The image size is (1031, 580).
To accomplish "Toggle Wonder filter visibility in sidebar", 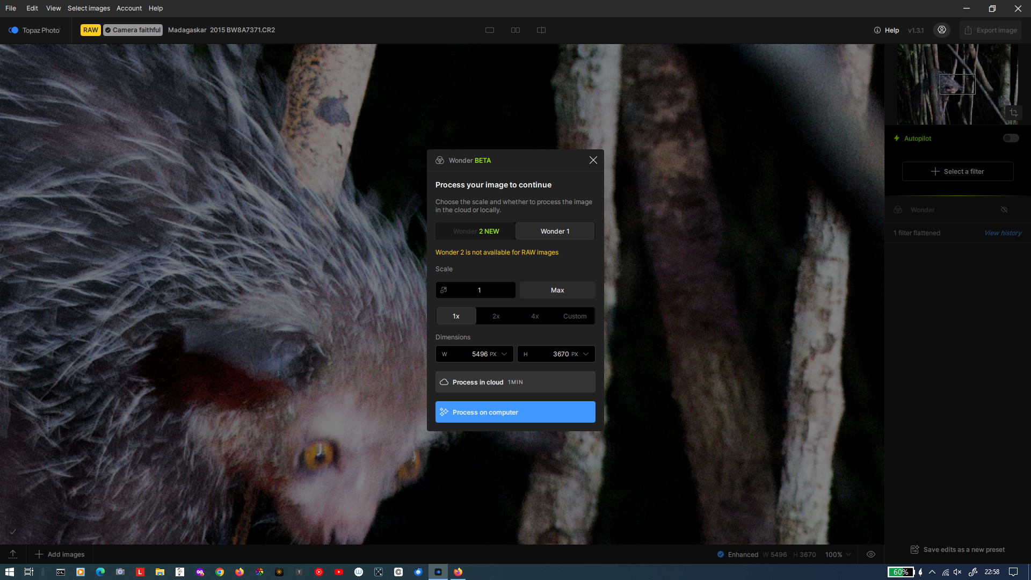I will coord(1004,209).
